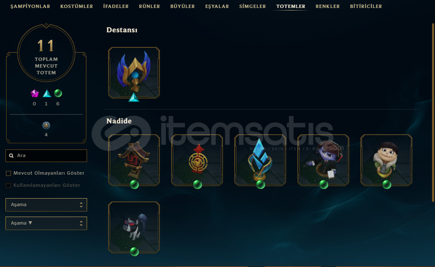Click the magnifying glass search icon
The image size is (435, 267).
click(11, 156)
